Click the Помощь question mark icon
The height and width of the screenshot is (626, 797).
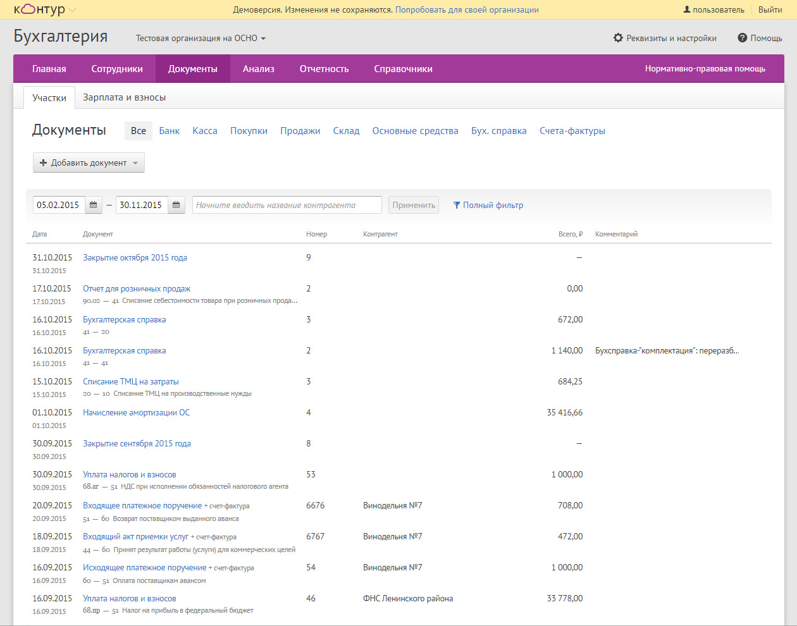tap(743, 38)
